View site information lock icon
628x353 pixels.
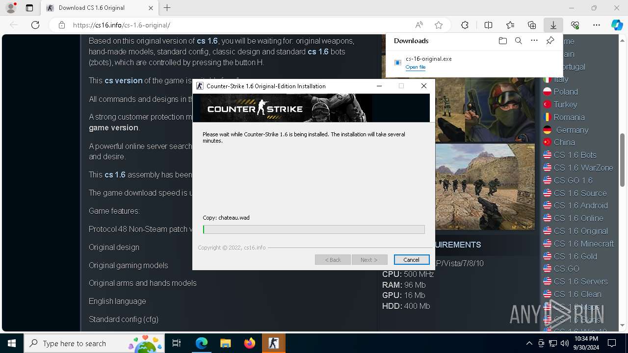click(62, 25)
